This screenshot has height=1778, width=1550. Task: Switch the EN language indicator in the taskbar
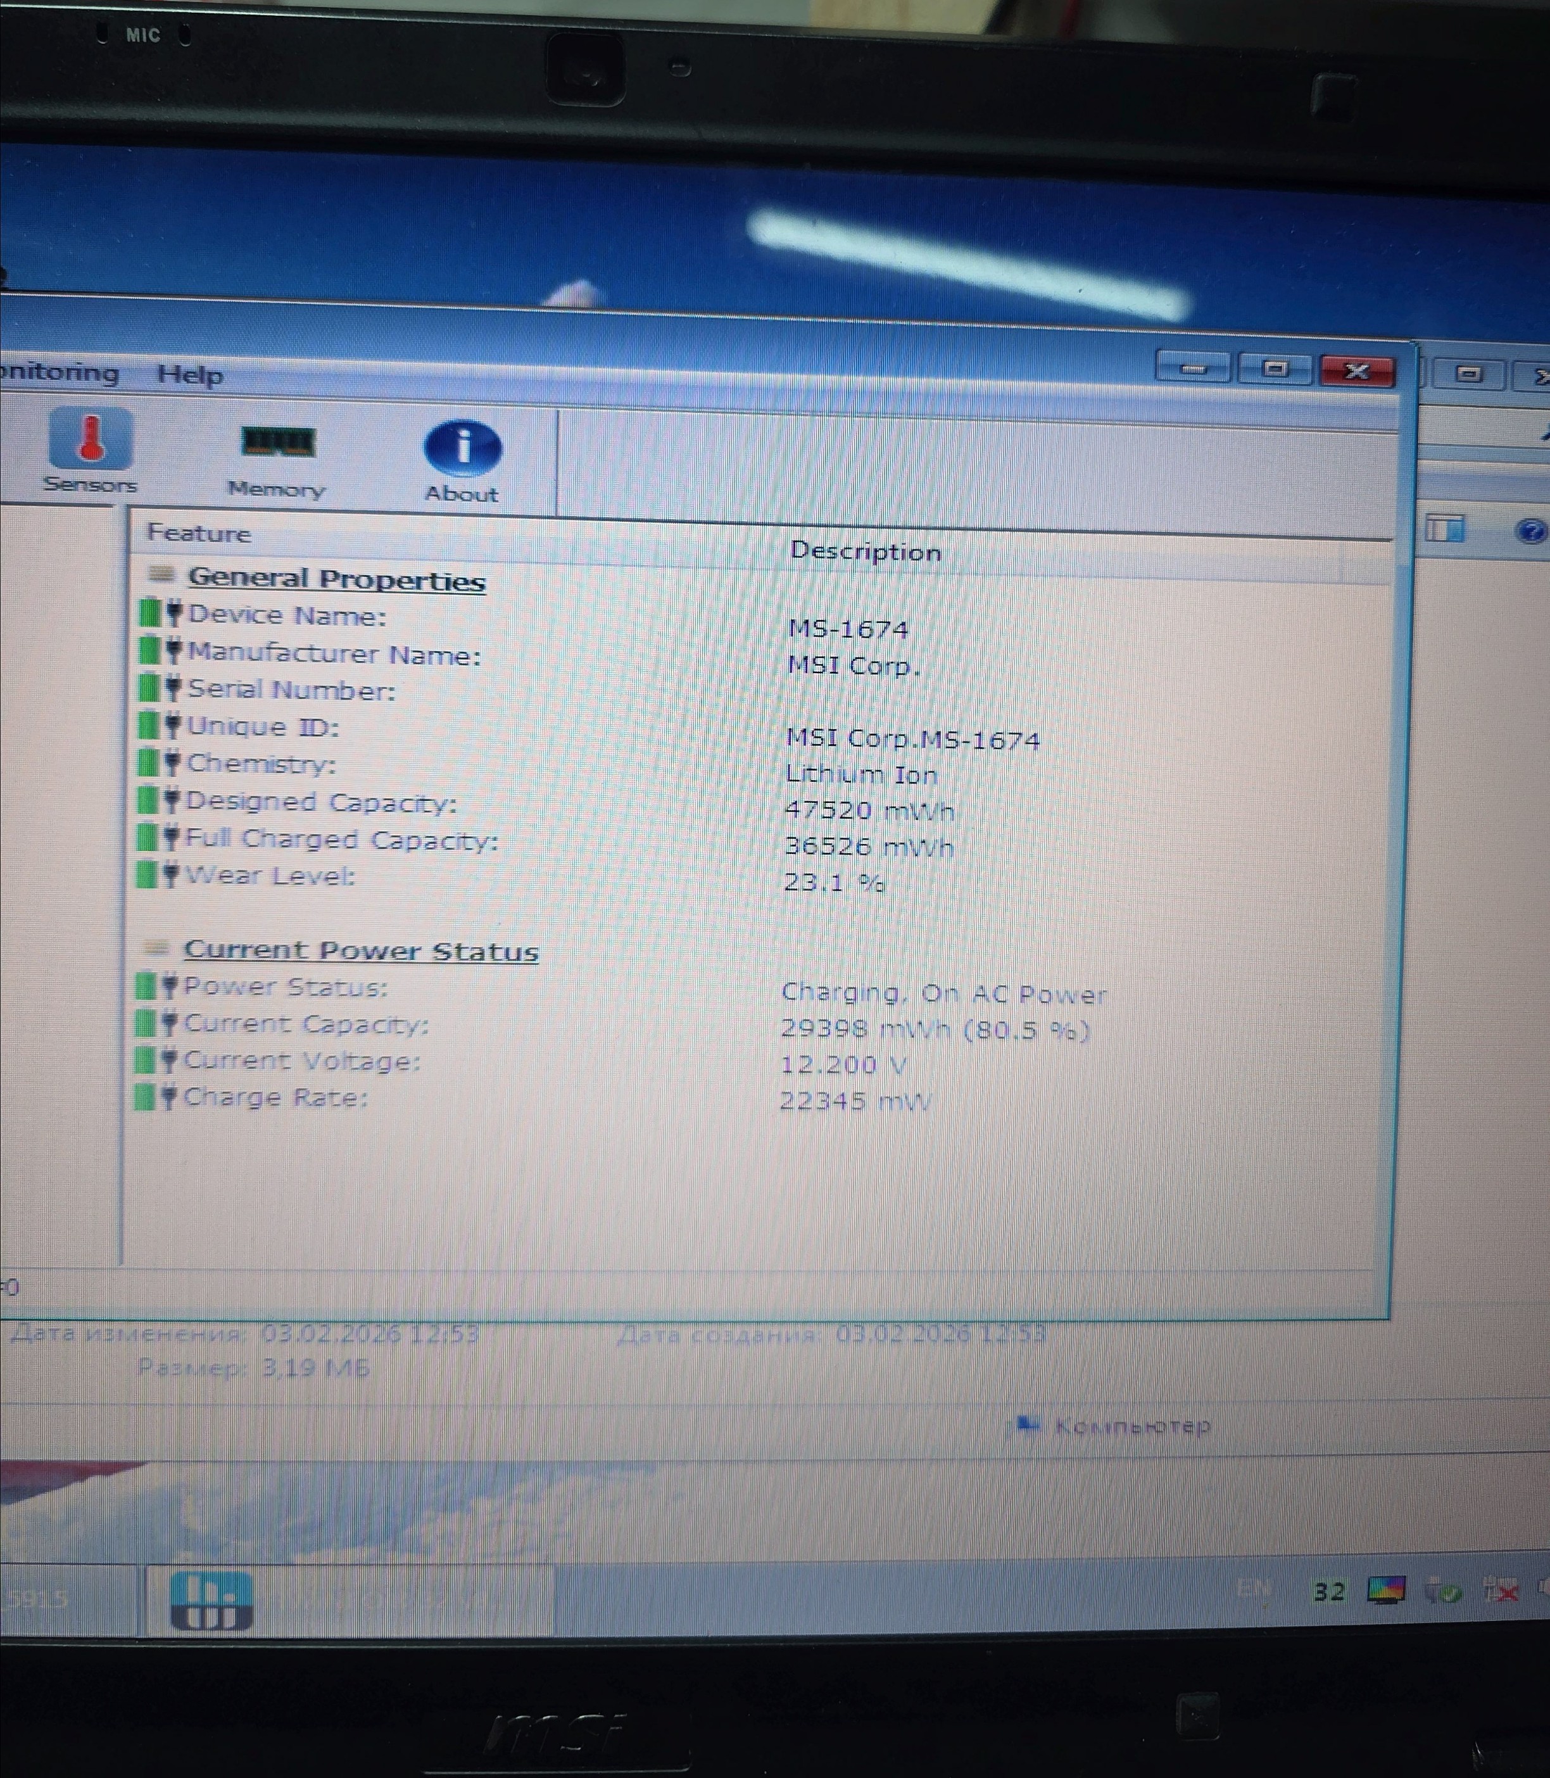click(1254, 1588)
